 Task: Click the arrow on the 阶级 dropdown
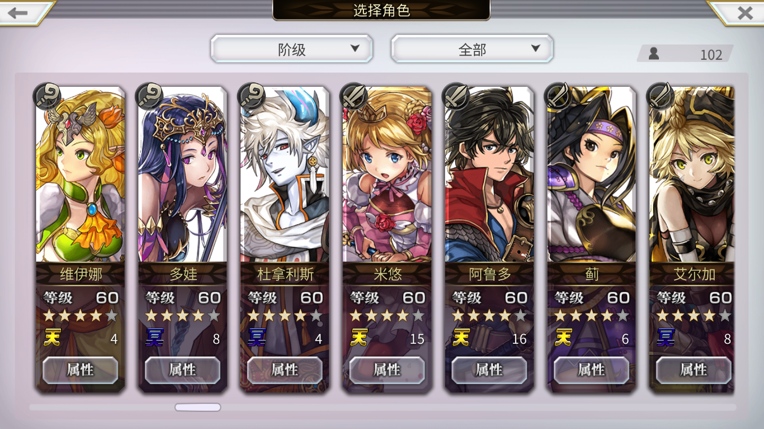point(355,49)
